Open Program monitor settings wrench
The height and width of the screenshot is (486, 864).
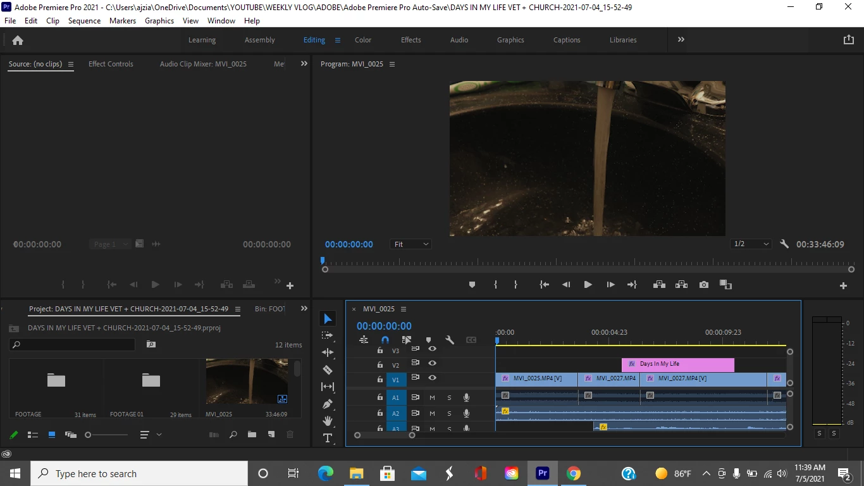(x=784, y=244)
